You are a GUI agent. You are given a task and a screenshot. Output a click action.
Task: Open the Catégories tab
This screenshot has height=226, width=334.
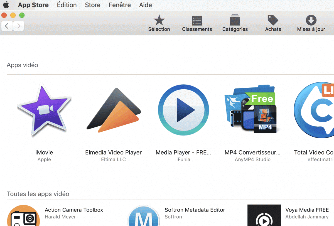click(x=235, y=23)
